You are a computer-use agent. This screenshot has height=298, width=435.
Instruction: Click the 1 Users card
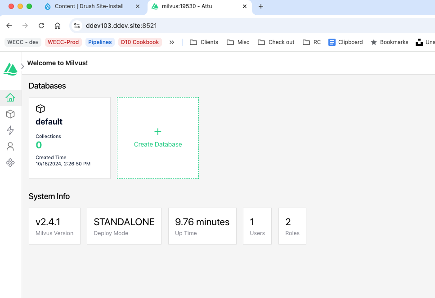point(257,226)
